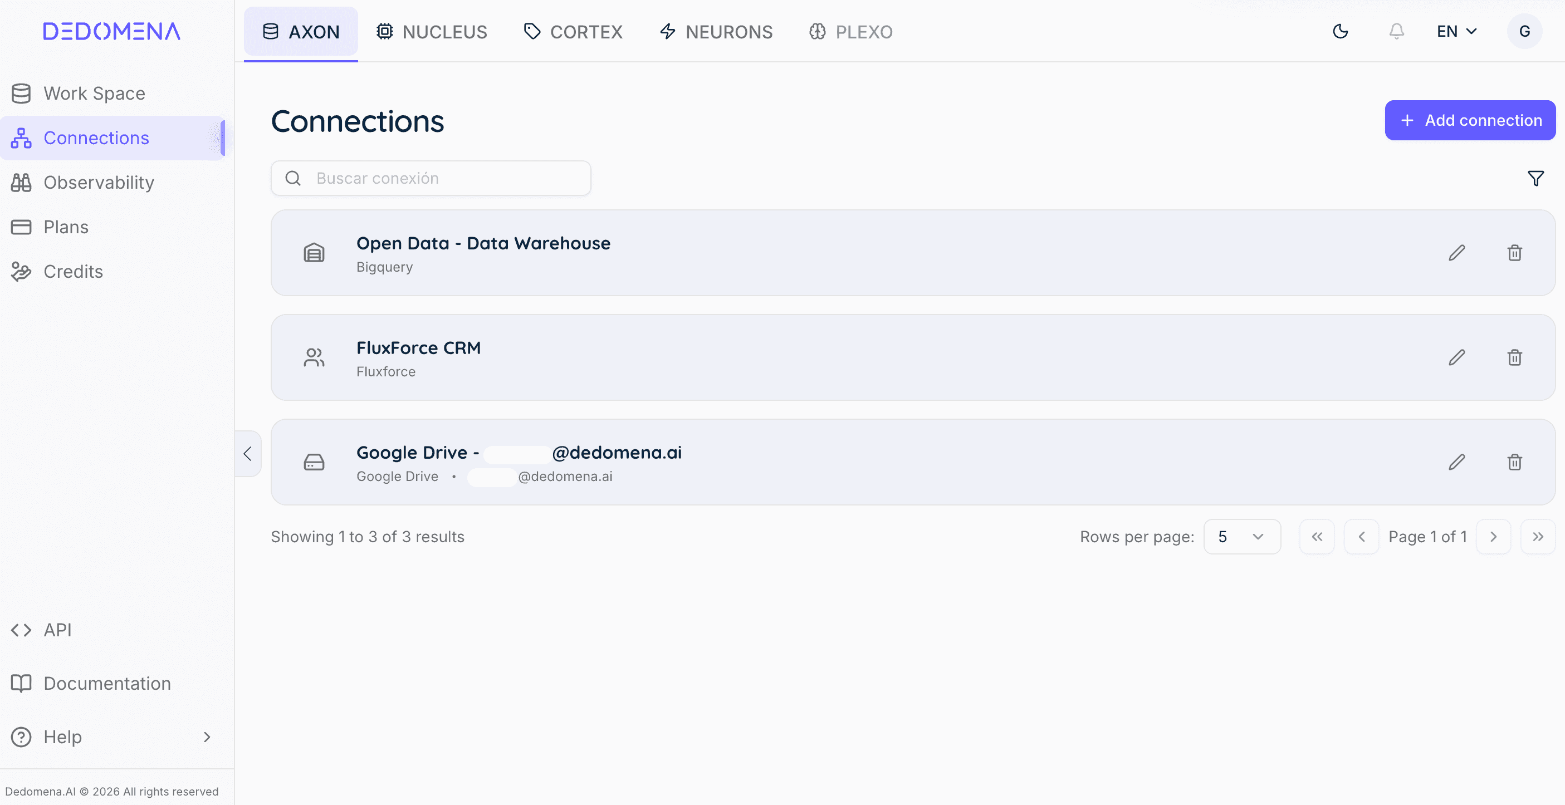Open the connections filter funnel icon
Screen dimensions: 1565x805
point(1536,178)
